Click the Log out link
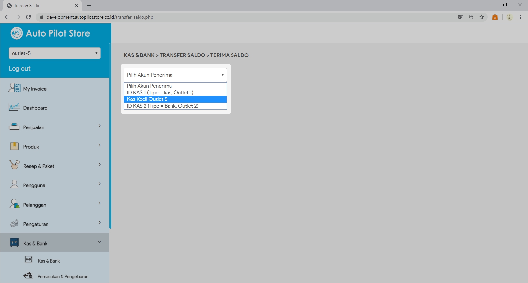This screenshot has height=283, width=528. 19,69
